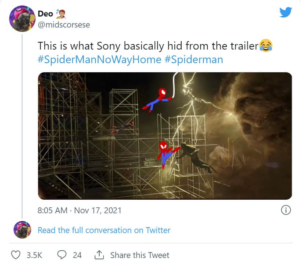
Task: Click the reply speech bubble icon
Action: pos(62,255)
